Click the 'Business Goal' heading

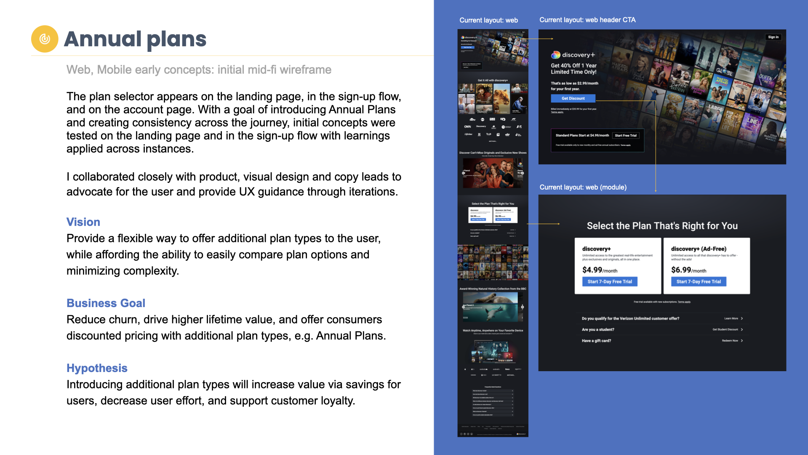click(x=106, y=303)
